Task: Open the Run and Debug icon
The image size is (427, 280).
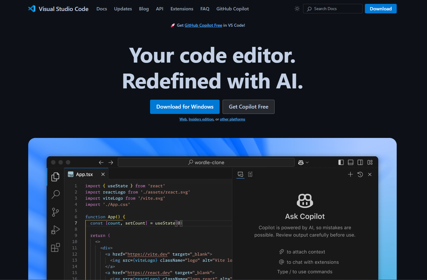Action: coord(56,230)
